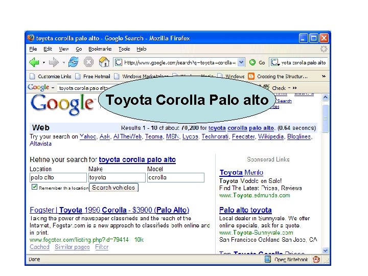Click the Palo alto toyota sponsored link

click(x=245, y=210)
